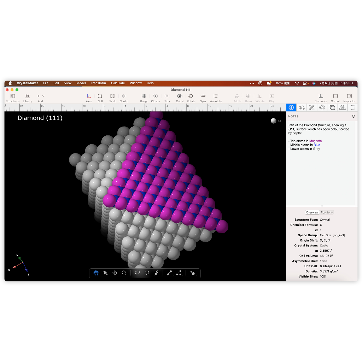This screenshot has height=362, width=362.
Task: Click the Orient eye icon
Action: [x=180, y=96]
